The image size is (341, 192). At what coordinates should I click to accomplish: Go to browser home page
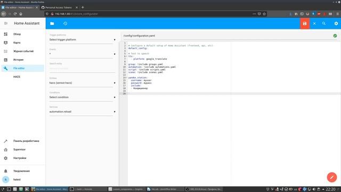pos(21,14)
